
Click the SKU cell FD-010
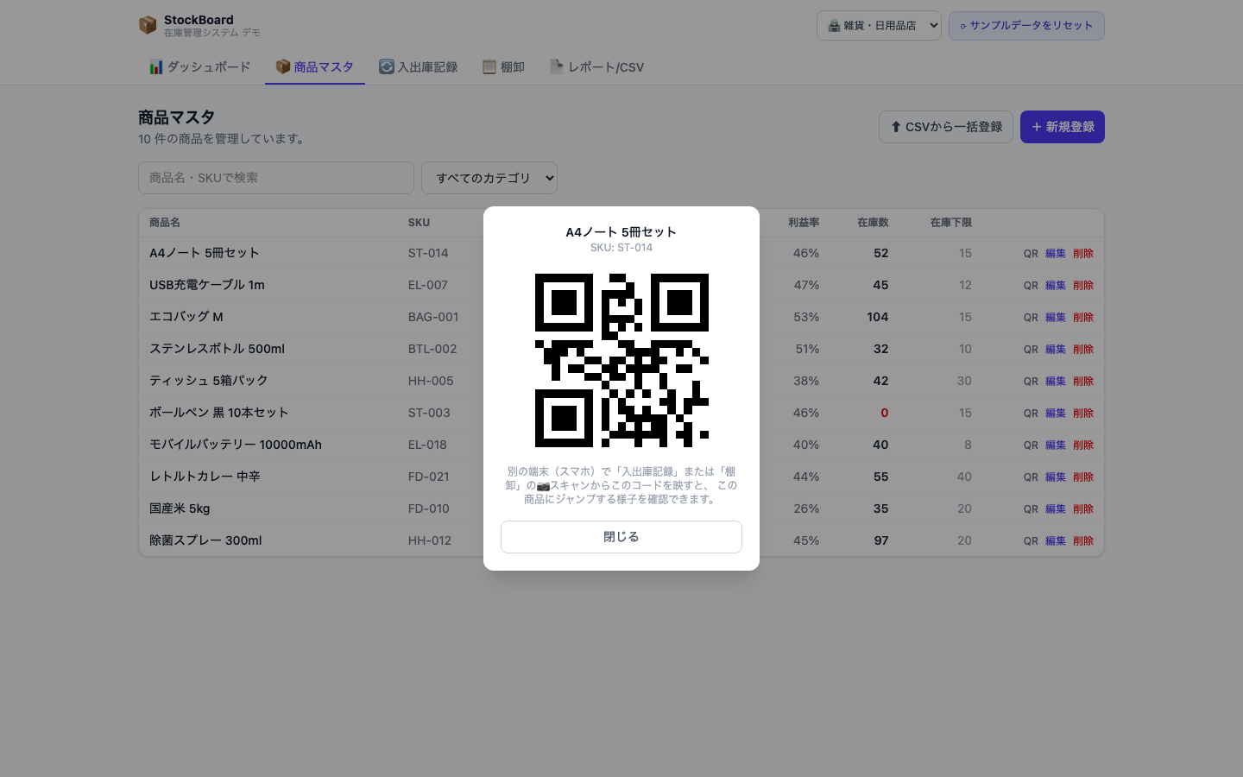429,509
